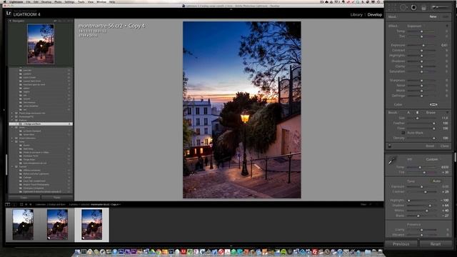Select the highlighted Dodge and Burn collection
Viewport: 457px width, 257px height.
point(41,124)
